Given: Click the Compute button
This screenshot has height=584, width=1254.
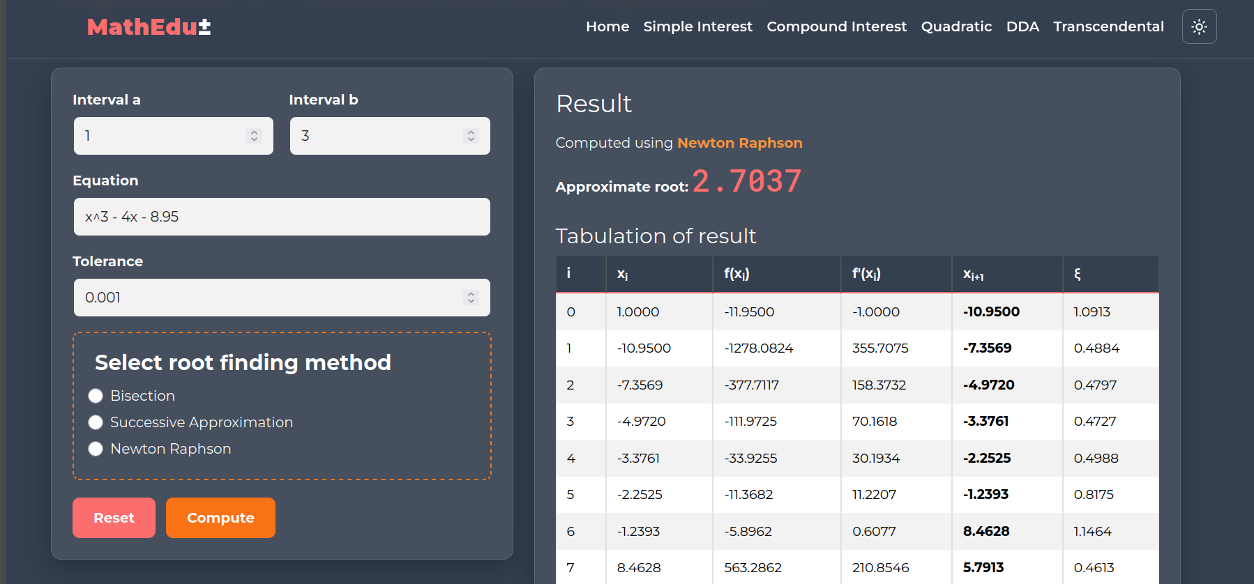Looking at the screenshot, I should 220,518.
